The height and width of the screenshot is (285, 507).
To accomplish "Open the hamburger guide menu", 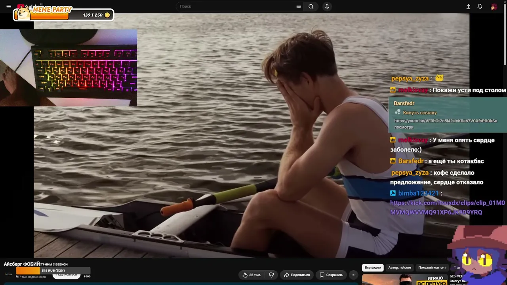I will [8, 6].
